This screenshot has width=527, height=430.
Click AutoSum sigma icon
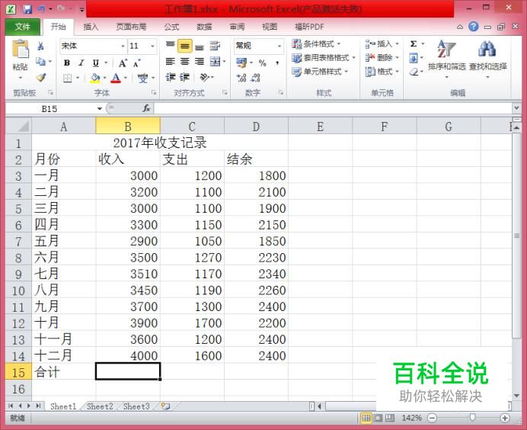[414, 44]
